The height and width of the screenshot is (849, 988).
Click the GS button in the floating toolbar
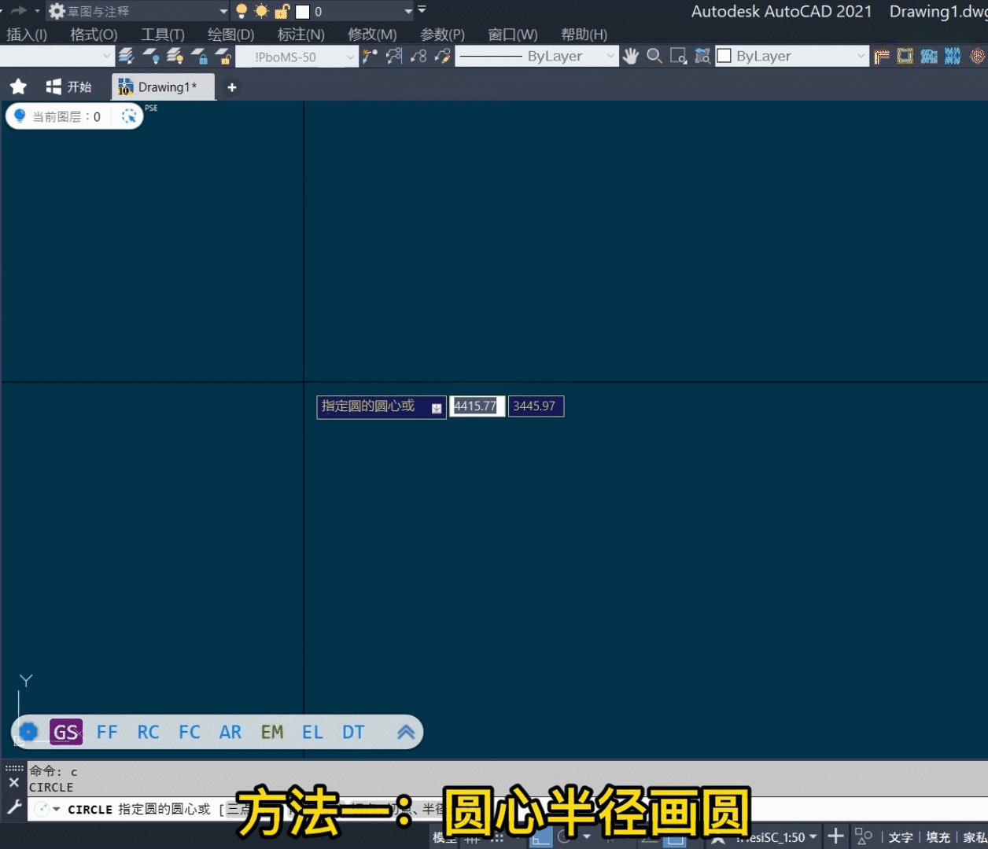tap(66, 732)
